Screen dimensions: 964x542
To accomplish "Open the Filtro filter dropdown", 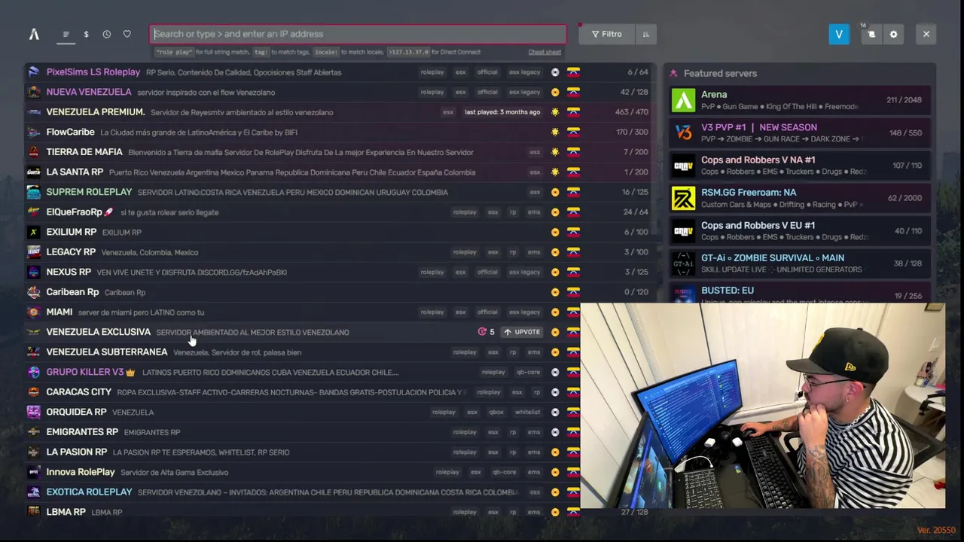I will coord(606,34).
